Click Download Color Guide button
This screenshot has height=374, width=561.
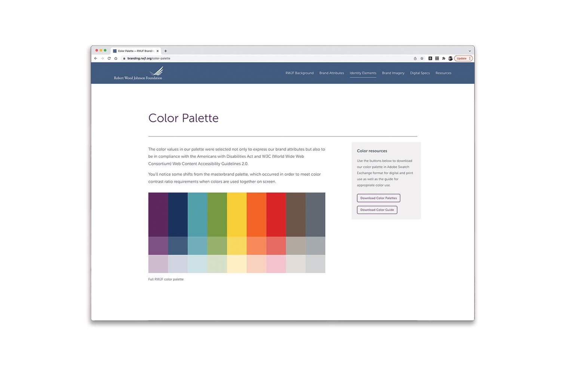(377, 210)
